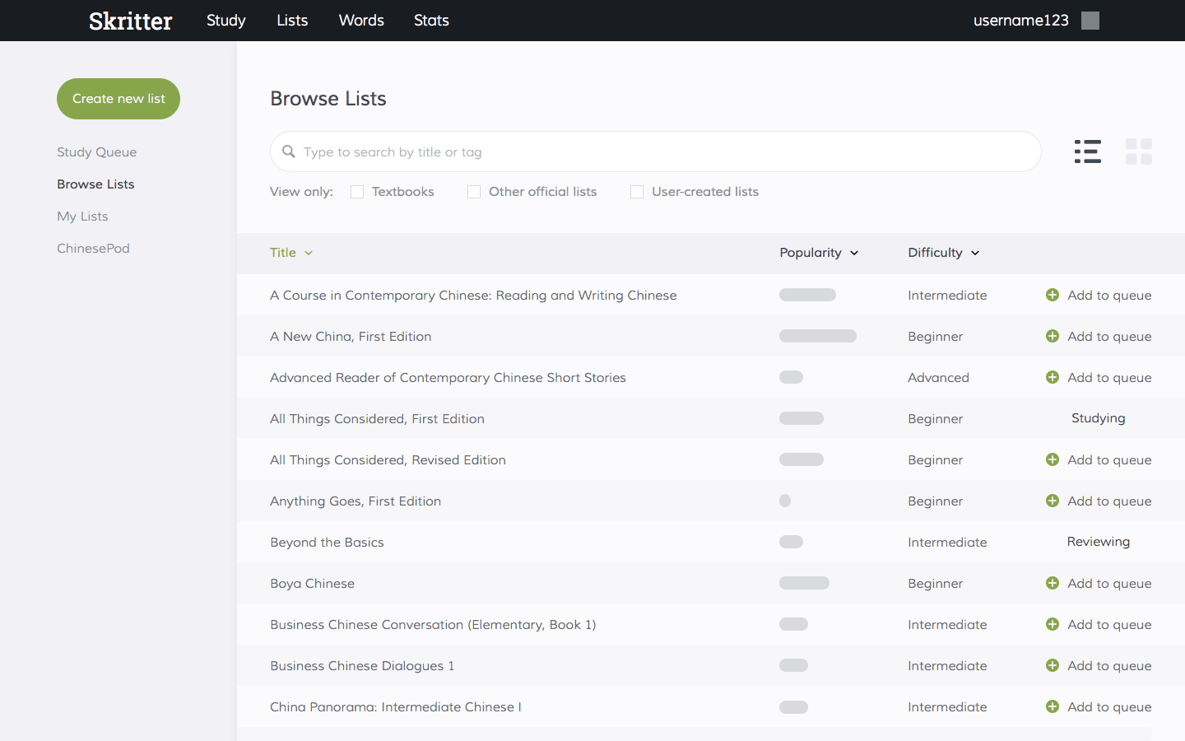Screen dimensions: 1185x741
Task: Click the popularity bar for Boya Chinese
Action: 804,583
